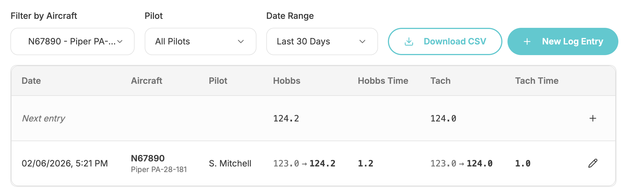This screenshot has width=624, height=194.
Task: Open the Last 30 Days date range dropdown
Action: [x=322, y=42]
